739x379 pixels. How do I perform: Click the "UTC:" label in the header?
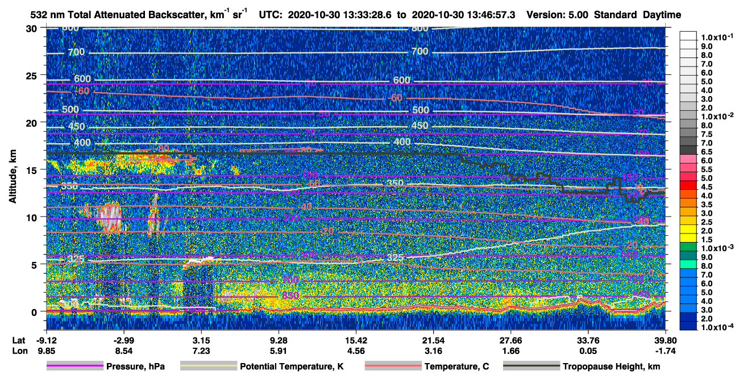point(269,15)
